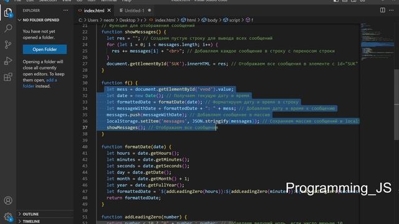This screenshot has width=399, height=224.
Task: Select 'Desktop' in the breadcrumb path
Action: (x=127, y=20)
